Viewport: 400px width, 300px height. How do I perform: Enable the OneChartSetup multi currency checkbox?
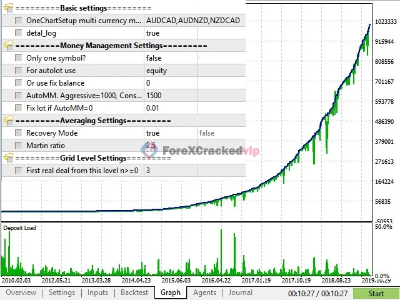click(x=18, y=21)
